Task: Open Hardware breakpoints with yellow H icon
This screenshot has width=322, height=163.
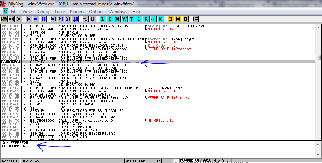Action: [185, 19]
